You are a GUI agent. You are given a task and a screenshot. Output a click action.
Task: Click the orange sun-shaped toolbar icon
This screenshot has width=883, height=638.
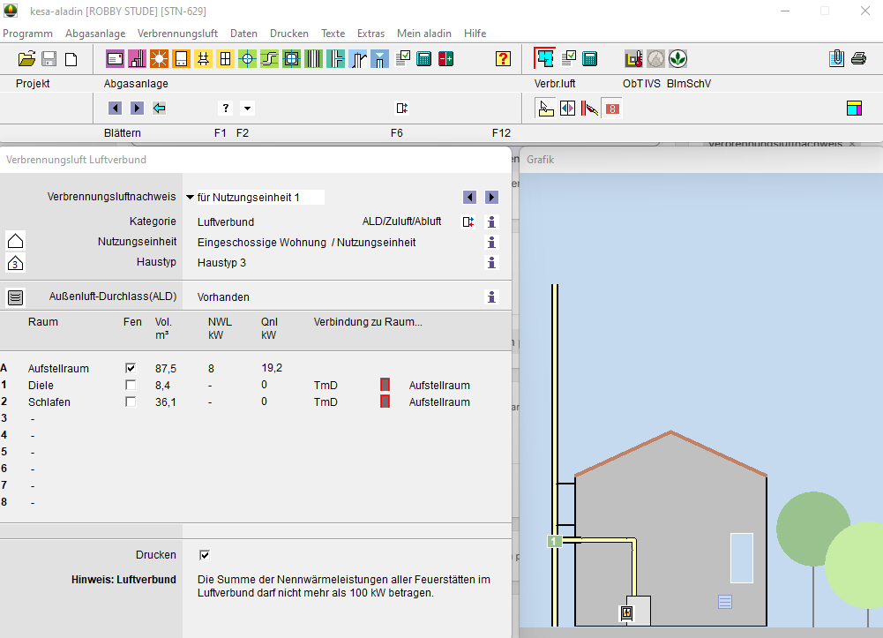tap(159, 59)
